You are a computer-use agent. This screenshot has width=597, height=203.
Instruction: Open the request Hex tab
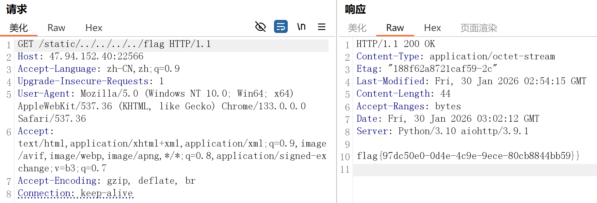(x=94, y=28)
